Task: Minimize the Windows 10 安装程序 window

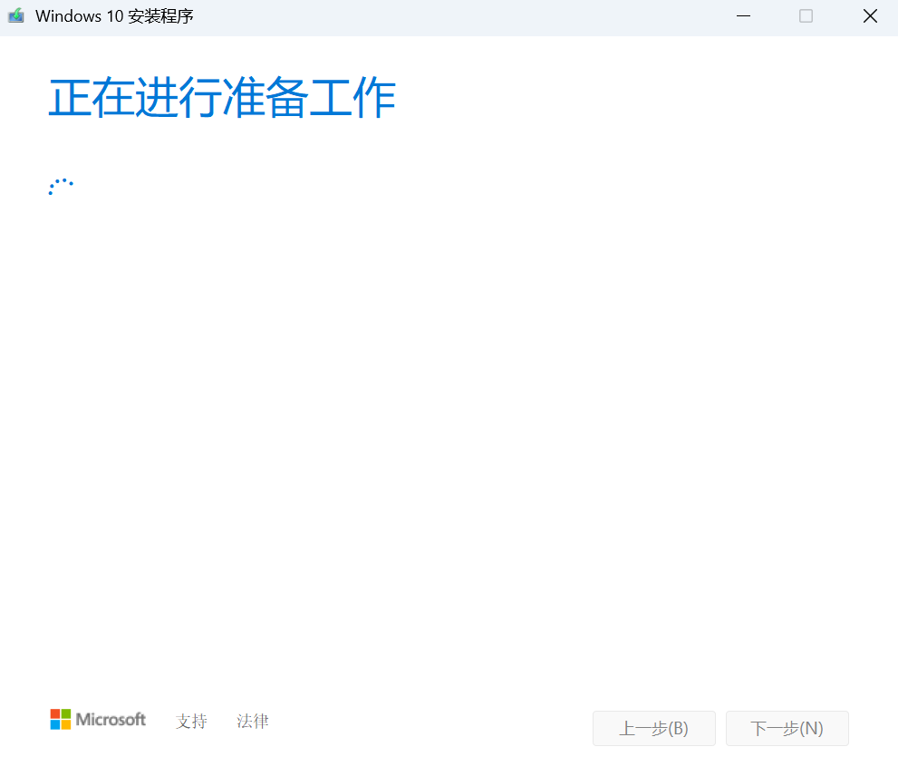Action: pos(743,16)
